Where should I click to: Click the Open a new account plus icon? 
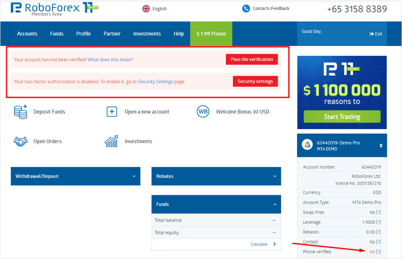[112, 112]
